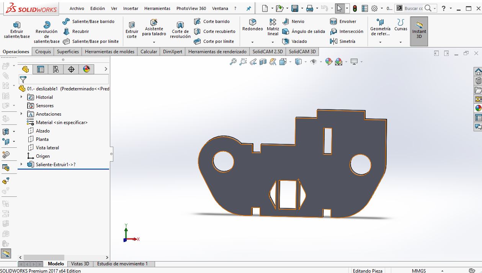482x273 pixels.
Task: Switch to the Superficies tab
Action: [x=68, y=52]
